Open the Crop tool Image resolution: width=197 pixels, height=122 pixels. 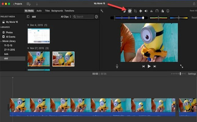point(135,11)
